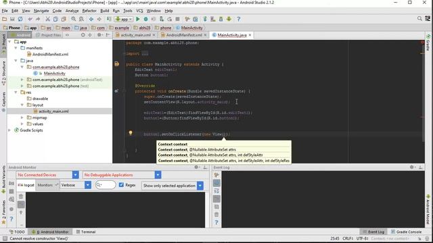433x243 pixels.
Task: Open the File menu
Action: [x=5, y=11]
